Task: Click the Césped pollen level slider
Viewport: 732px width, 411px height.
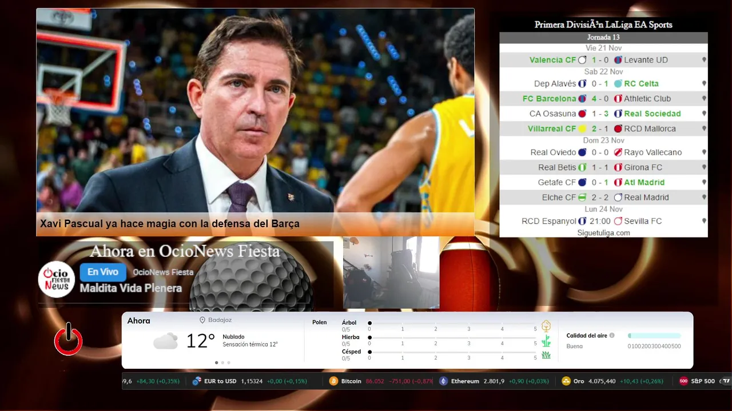Action: 452,352
